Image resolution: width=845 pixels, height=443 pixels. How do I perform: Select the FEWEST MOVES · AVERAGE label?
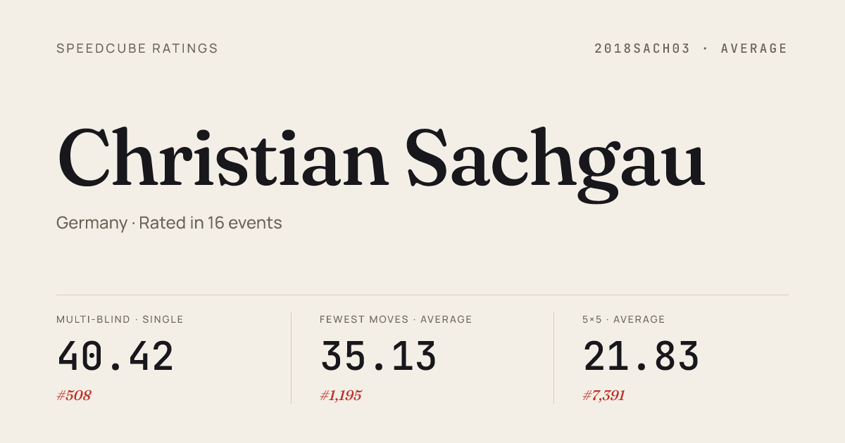click(396, 319)
